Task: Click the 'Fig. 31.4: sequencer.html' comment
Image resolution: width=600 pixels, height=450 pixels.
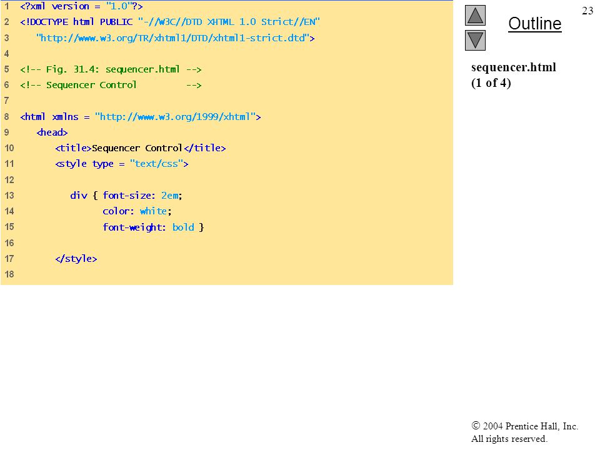Action: pos(111,69)
